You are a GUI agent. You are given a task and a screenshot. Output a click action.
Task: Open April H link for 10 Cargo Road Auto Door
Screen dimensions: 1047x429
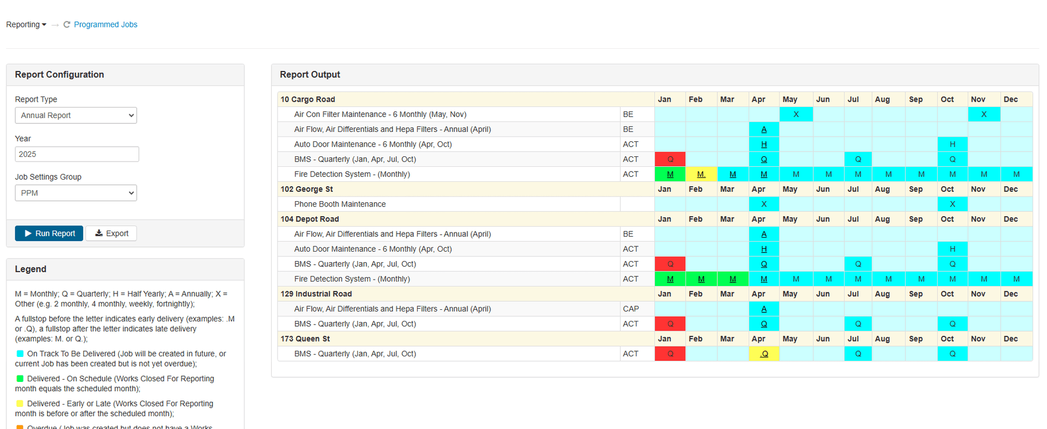tap(764, 144)
